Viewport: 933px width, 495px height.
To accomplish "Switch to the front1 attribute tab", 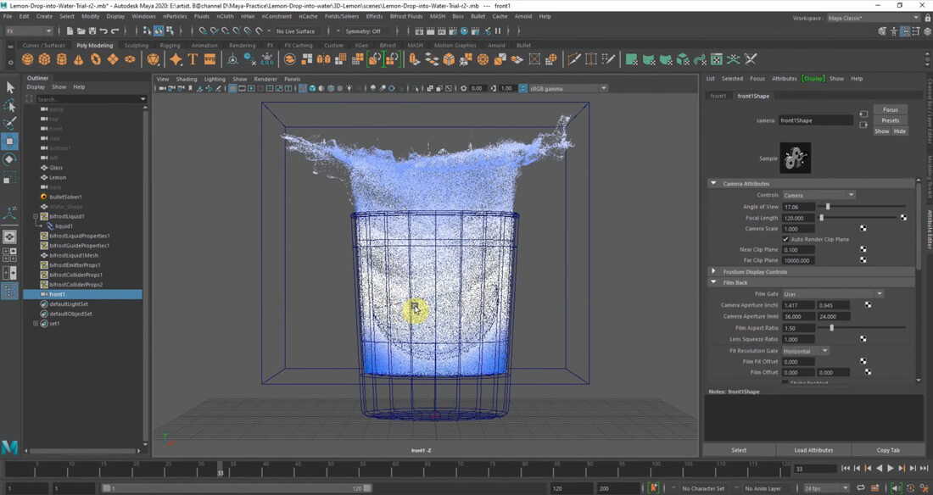I will pyautogui.click(x=718, y=96).
